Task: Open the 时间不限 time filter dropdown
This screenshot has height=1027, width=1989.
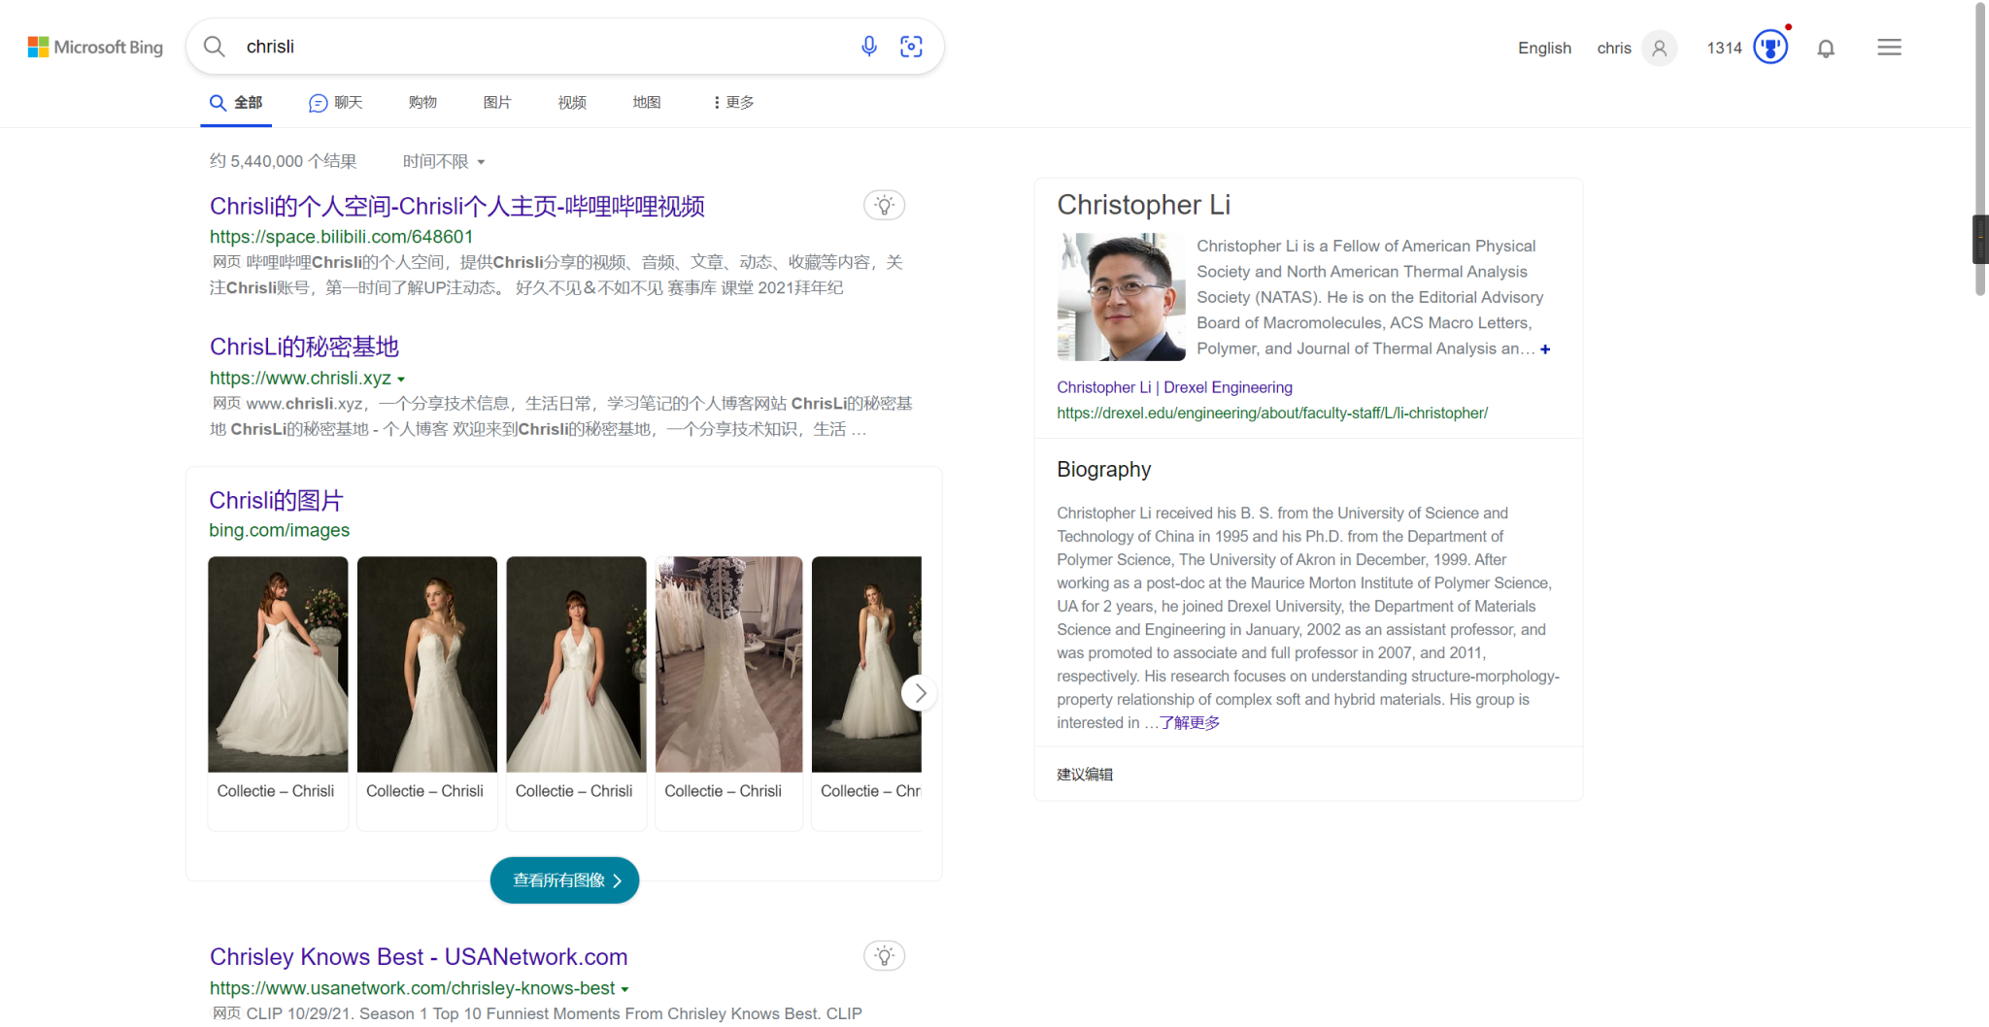Action: (x=444, y=161)
